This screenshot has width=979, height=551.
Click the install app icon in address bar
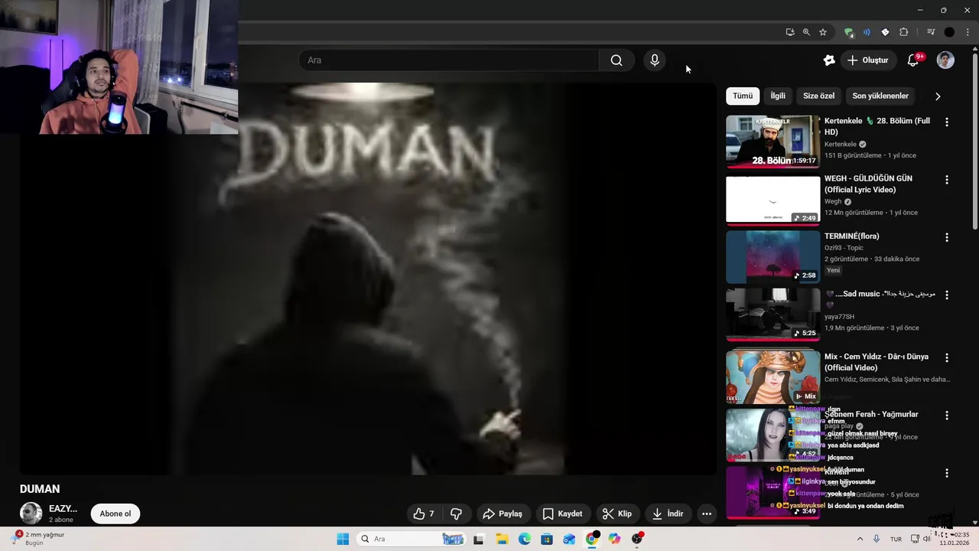click(x=790, y=32)
